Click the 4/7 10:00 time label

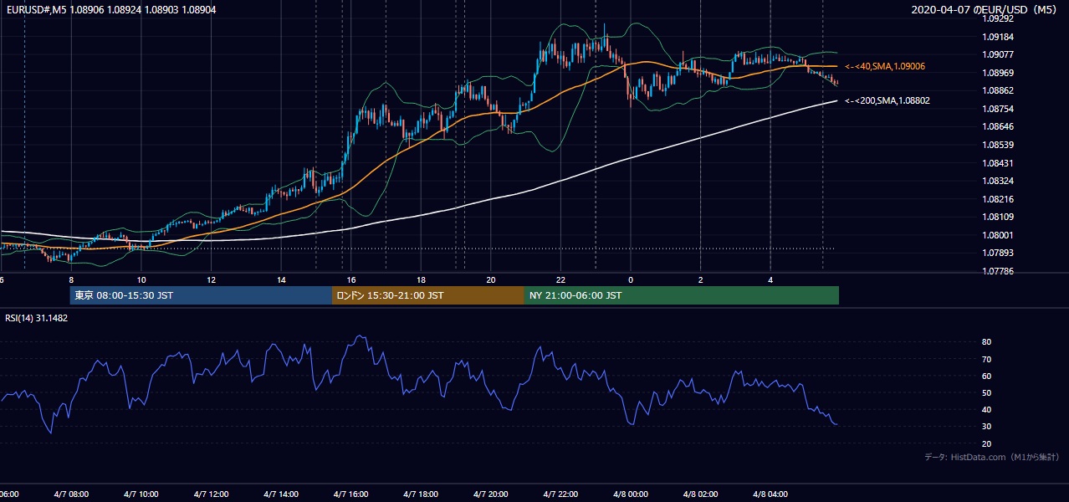tap(141, 494)
